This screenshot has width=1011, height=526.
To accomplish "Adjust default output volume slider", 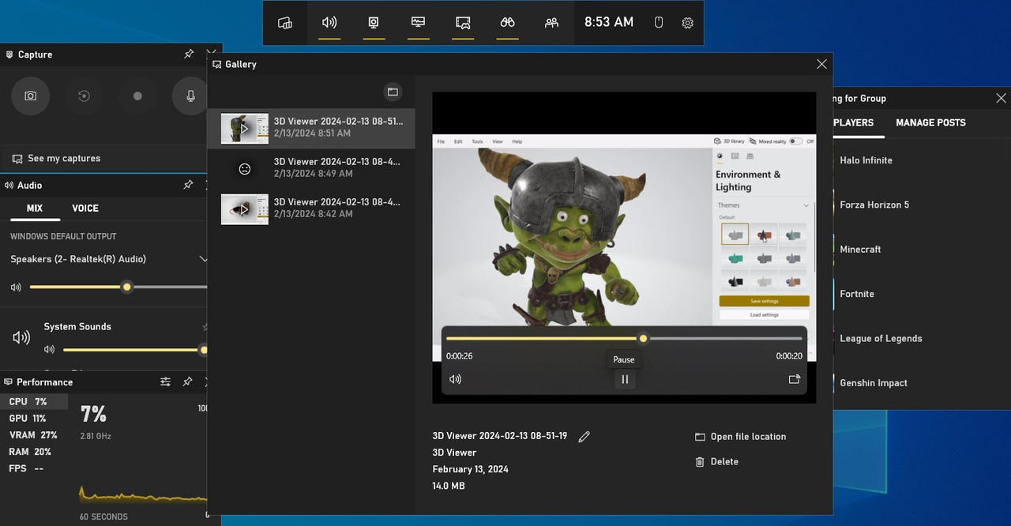I will (x=118, y=287).
